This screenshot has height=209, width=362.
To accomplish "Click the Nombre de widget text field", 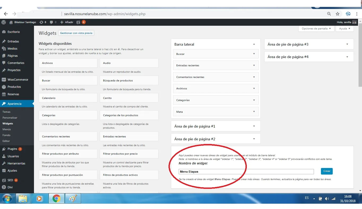I will [246, 172].
